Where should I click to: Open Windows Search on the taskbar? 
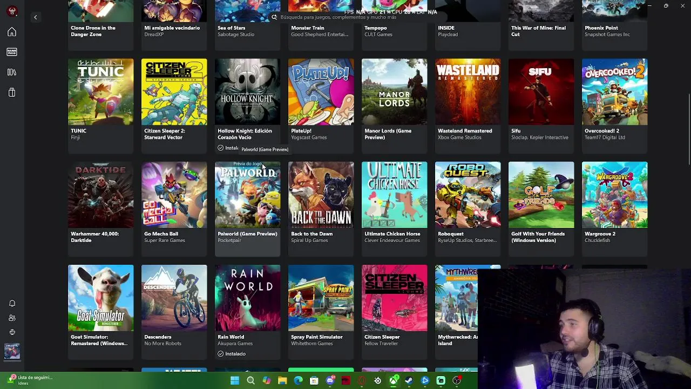250,380
